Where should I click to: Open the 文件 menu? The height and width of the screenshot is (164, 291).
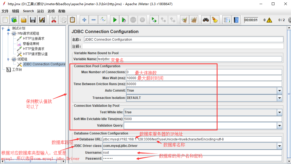point(5,11)
